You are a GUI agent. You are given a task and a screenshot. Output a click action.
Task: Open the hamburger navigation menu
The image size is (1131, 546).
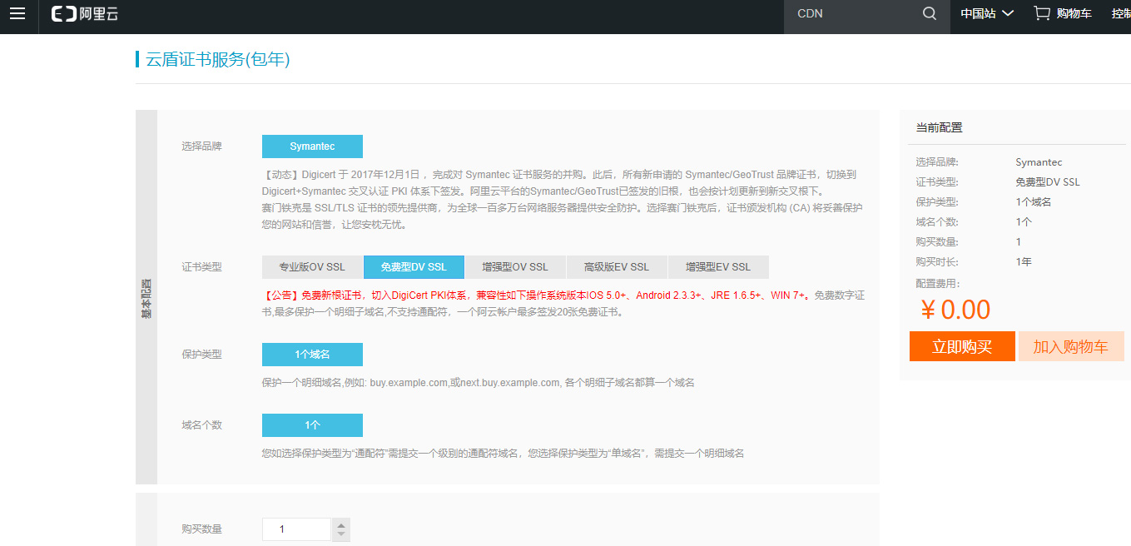point(17,13)
